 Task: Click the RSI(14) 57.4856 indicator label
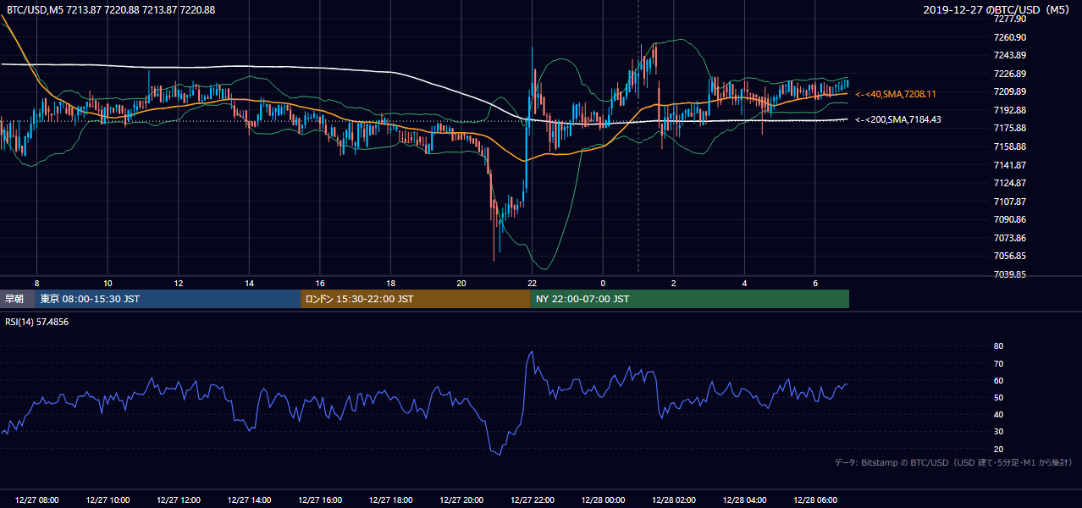click(x=37, y=323)
